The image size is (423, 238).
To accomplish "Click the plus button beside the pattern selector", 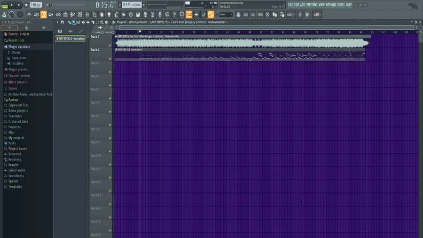I will pyautogui.click(x=144, y=5).
